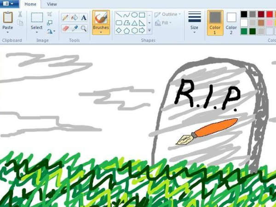Choose the green palette swatch
This screenshot has width=276, height=207.
coord(244,31)
